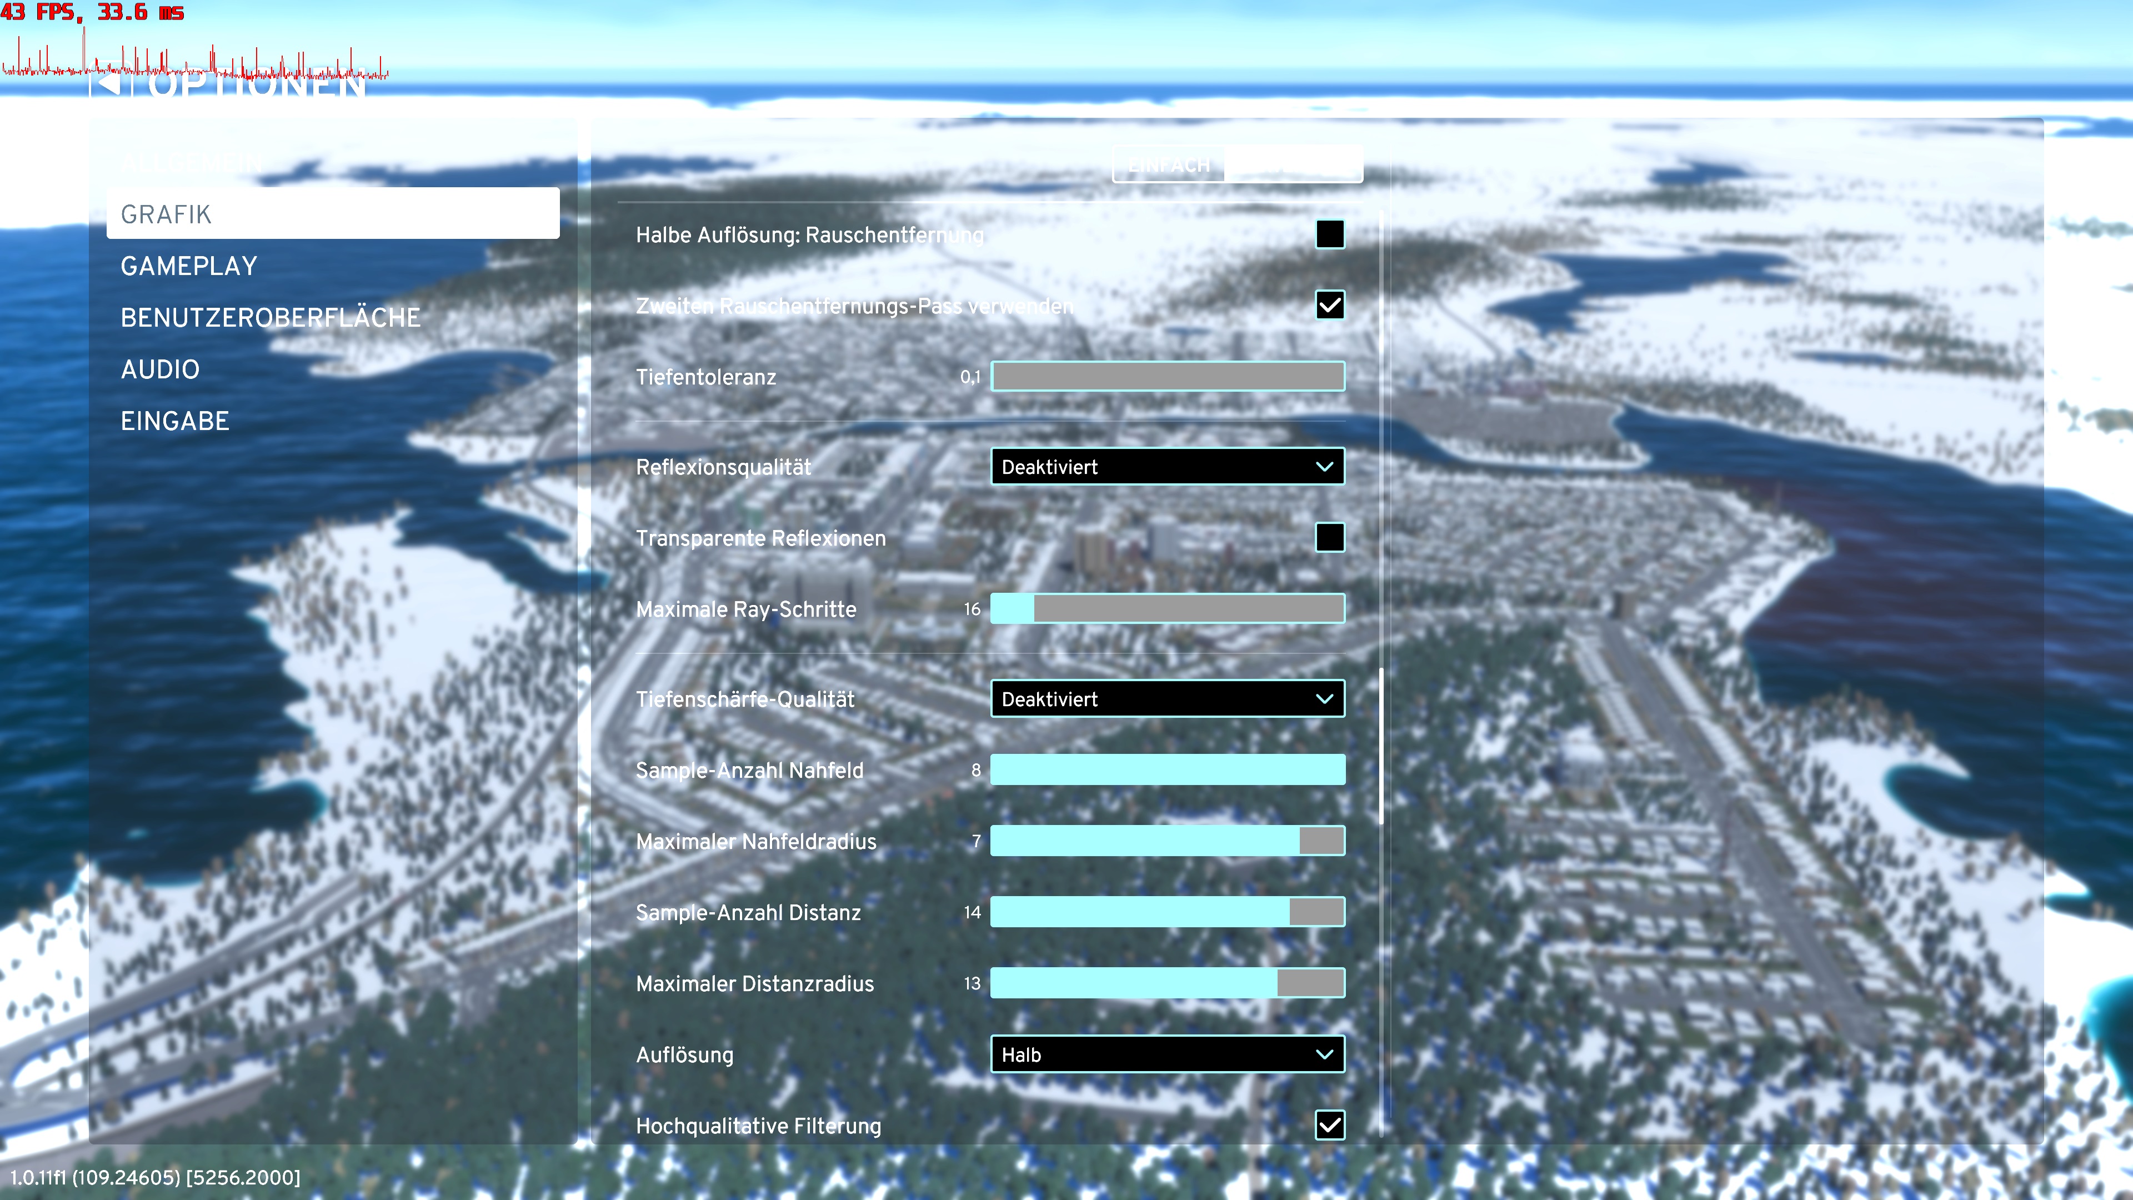This screenshot has width=2133, height=1200.
Task: Switch to the Eingabe category
Action: tap(175, 421)
